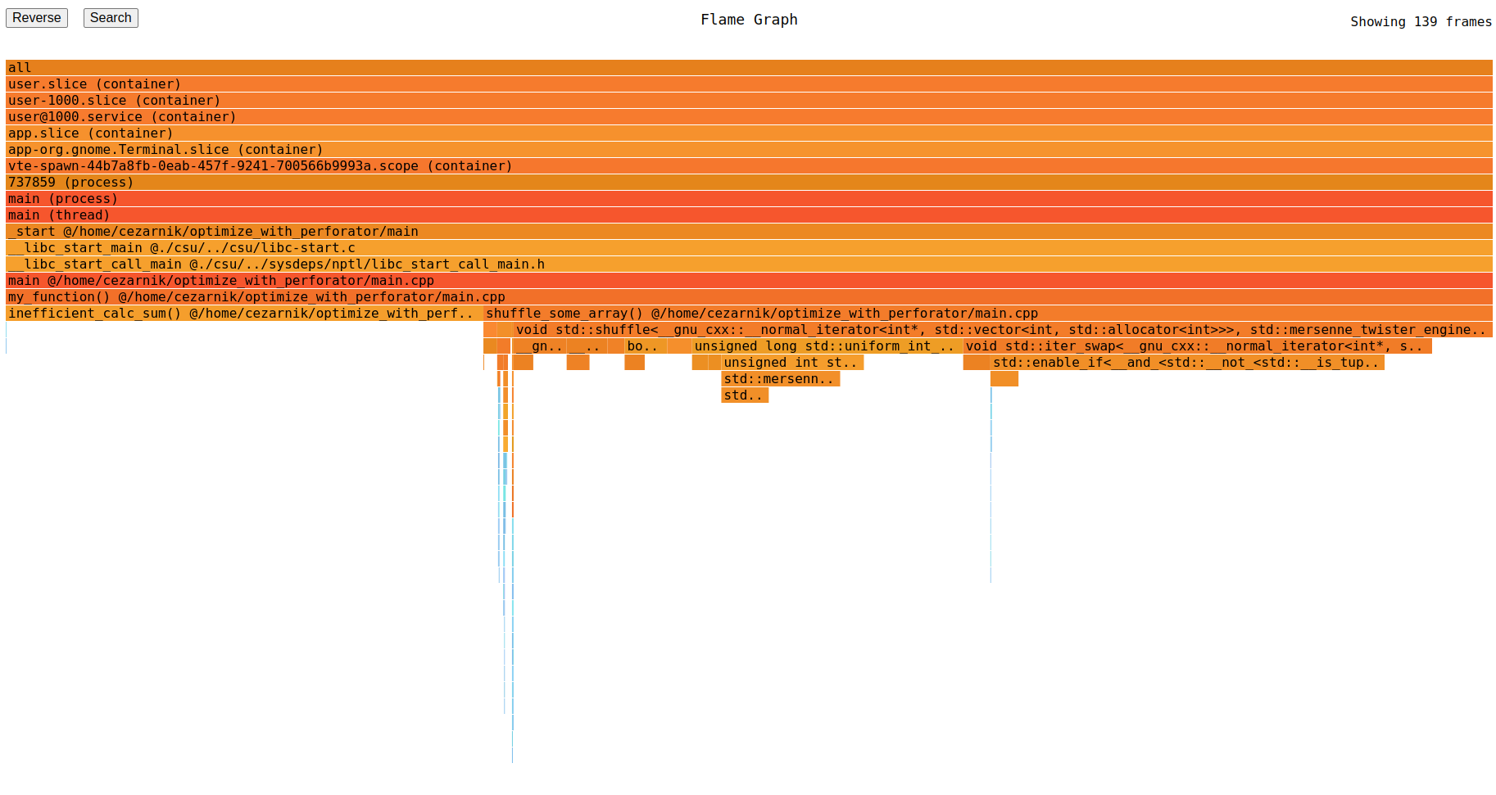The width and height of the screenshot is (1496, 795).
Task: Open the "app.slice (container)" frame
Action: 737,133
